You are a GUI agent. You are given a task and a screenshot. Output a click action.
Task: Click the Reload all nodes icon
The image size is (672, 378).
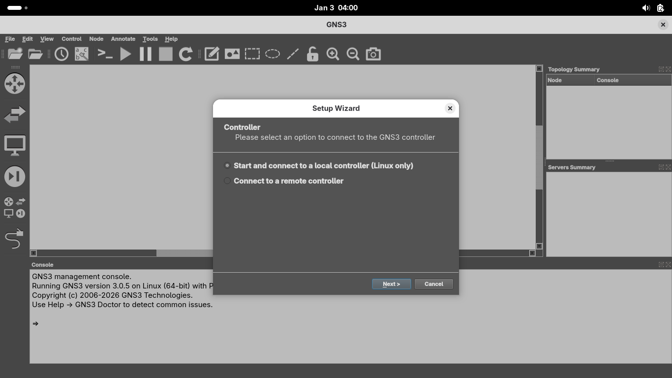coord(185,54)
